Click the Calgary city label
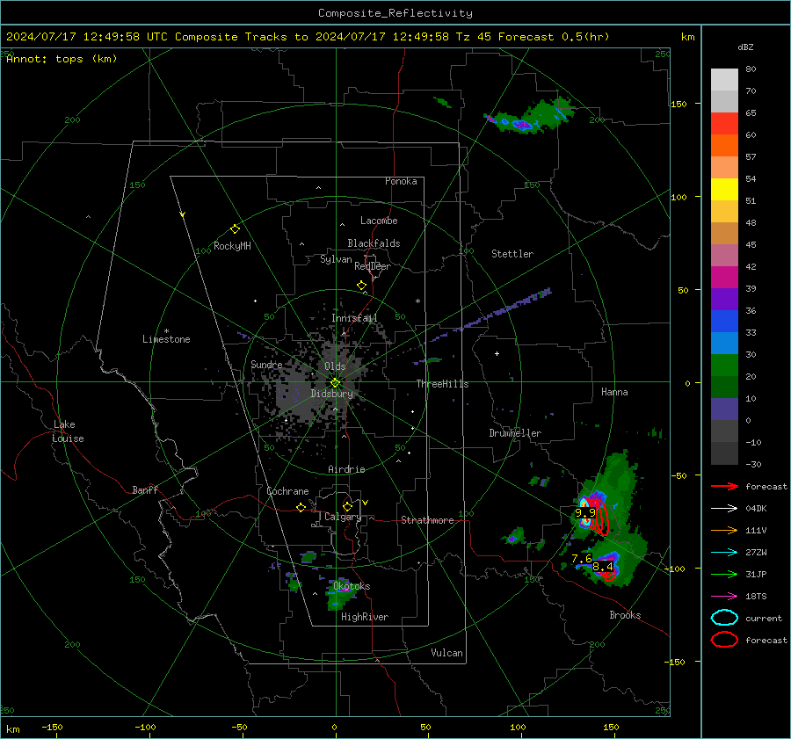 click(x=343, y=517)
